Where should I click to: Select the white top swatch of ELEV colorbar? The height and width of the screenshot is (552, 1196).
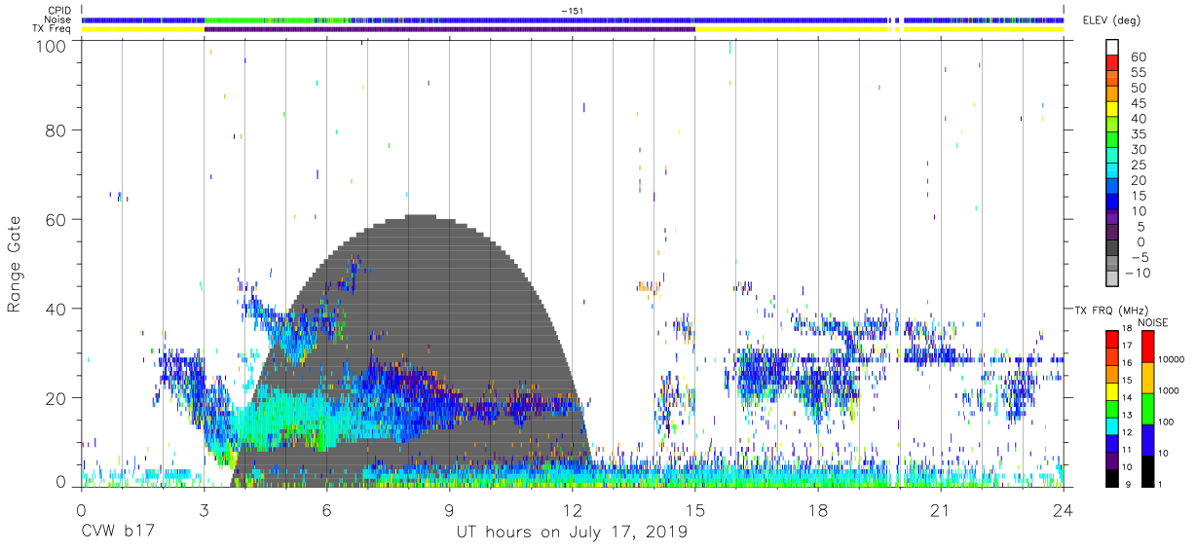pos(1111,47)
